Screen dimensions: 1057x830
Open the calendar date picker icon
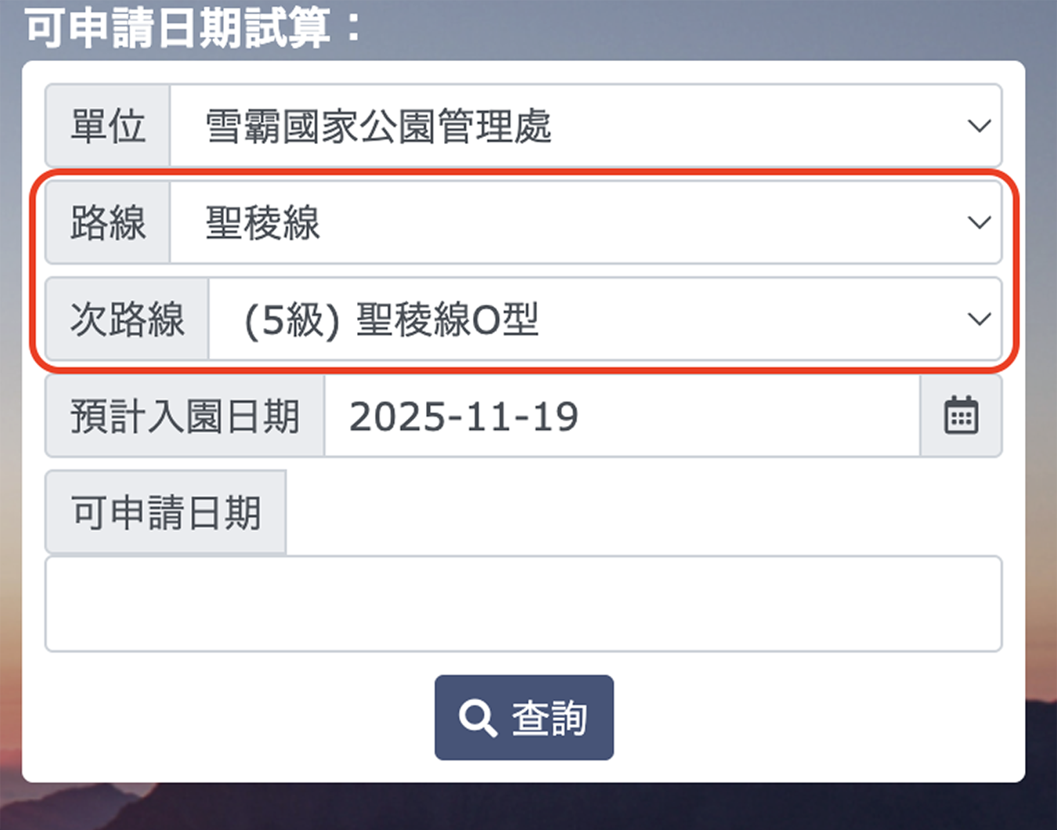tap(961, 416)
